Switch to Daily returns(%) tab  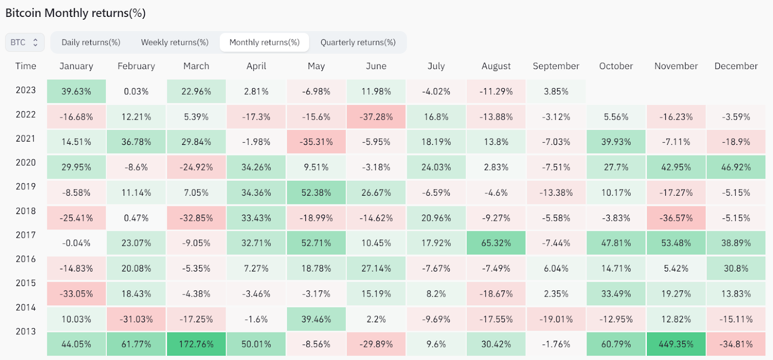point(91,43)
